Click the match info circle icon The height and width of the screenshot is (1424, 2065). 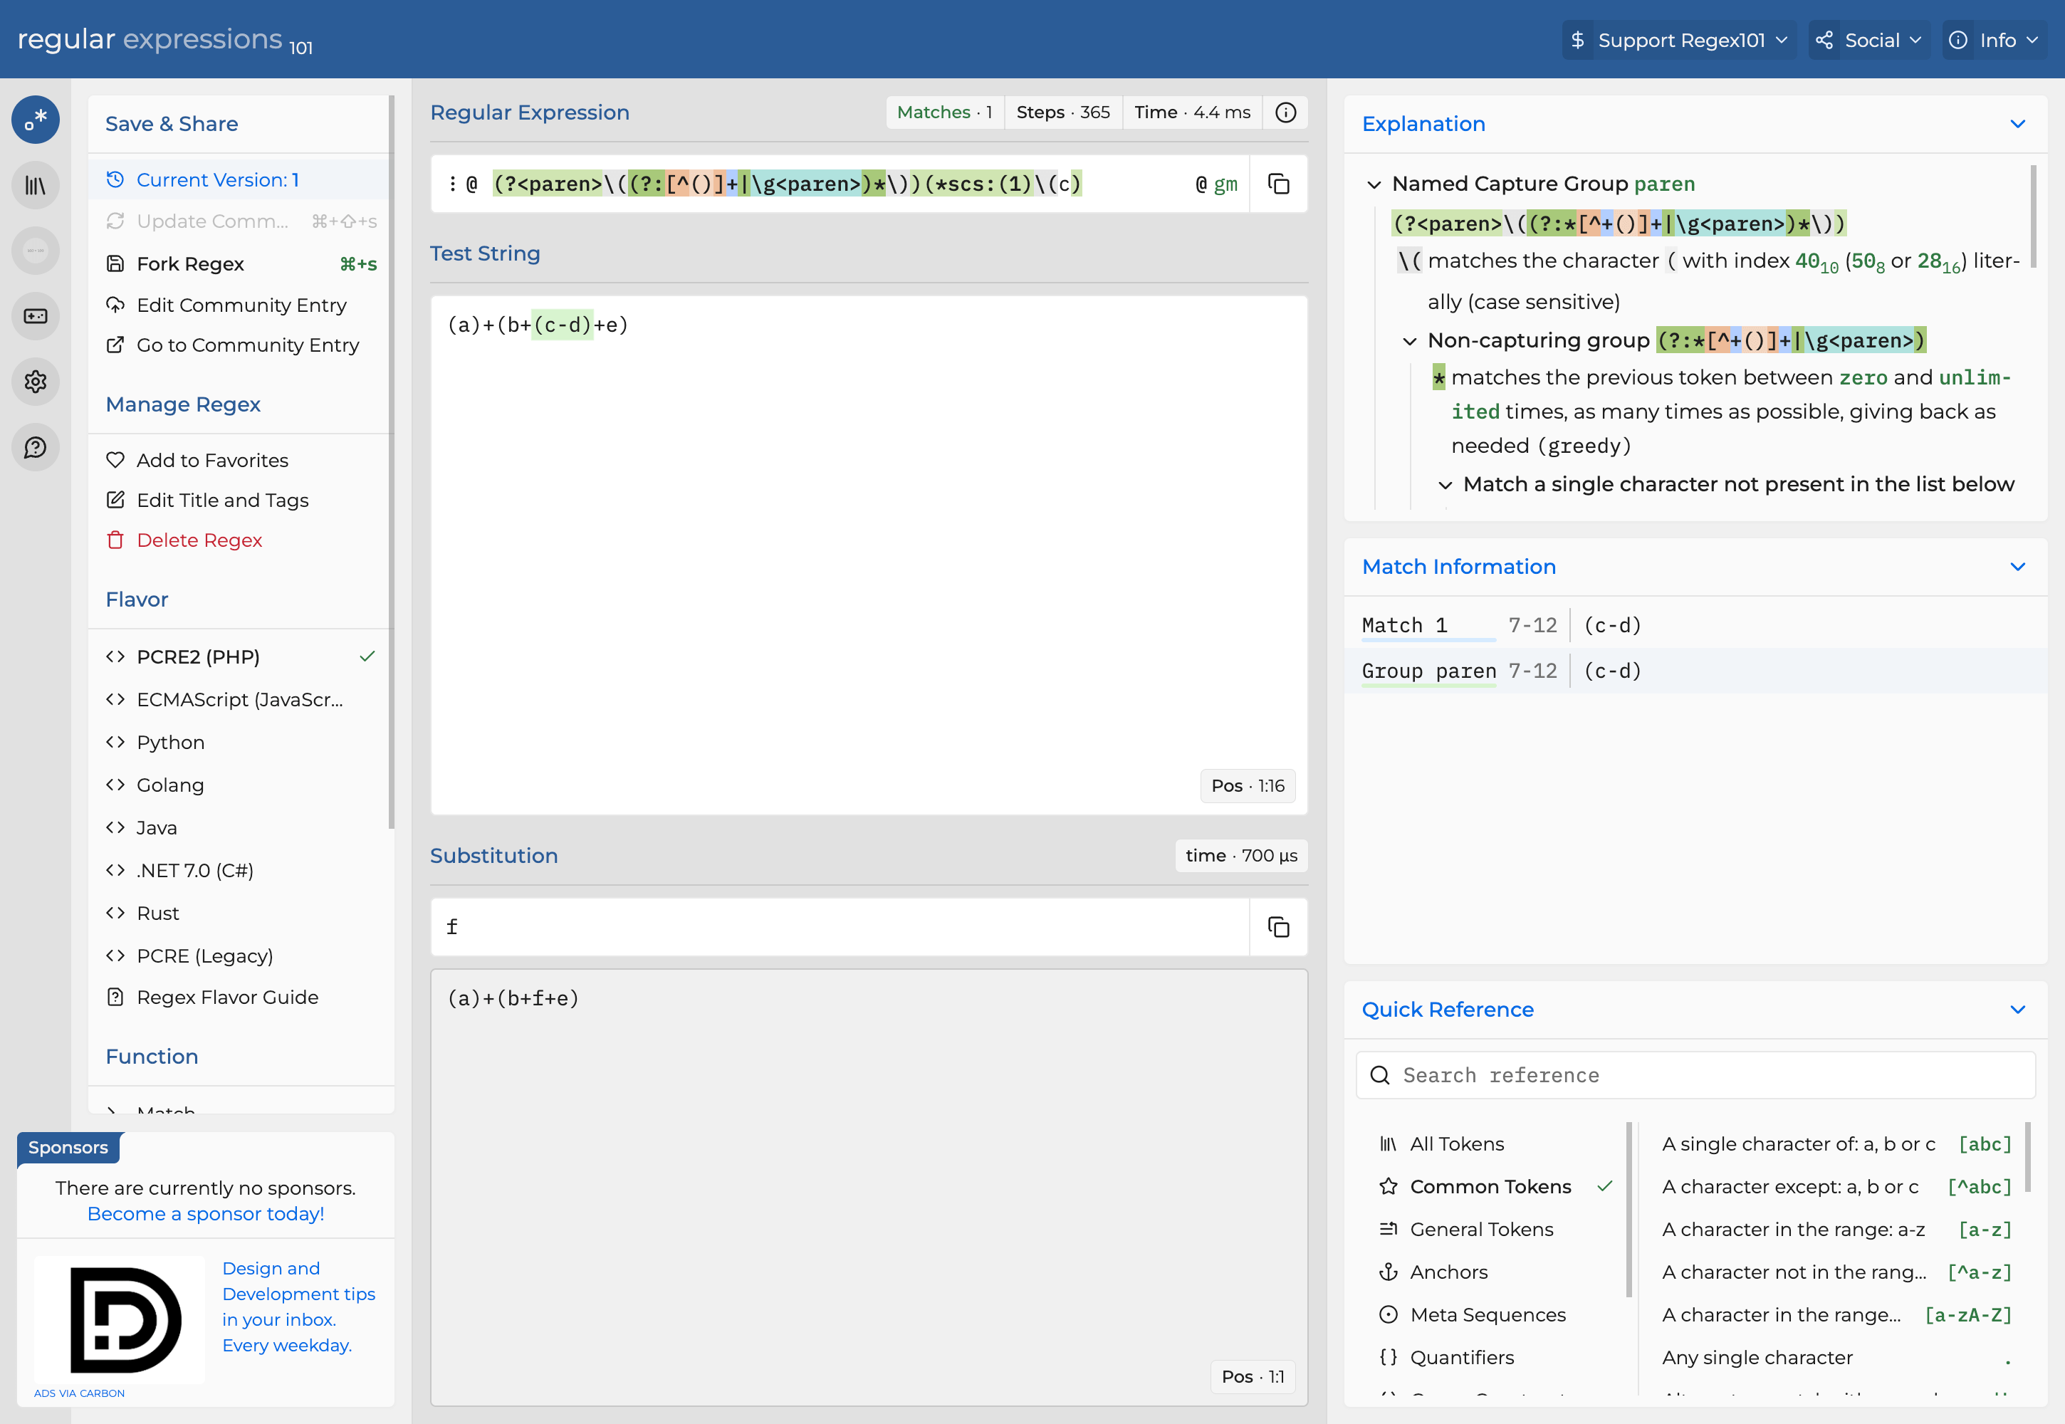pos(1285,112)
